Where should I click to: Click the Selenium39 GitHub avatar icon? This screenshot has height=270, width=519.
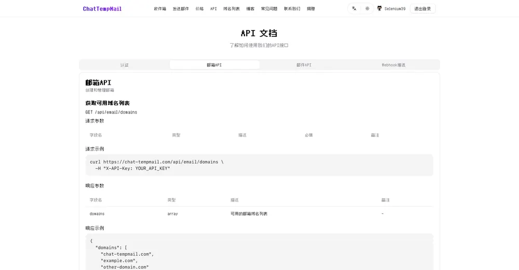pos(379,9)
